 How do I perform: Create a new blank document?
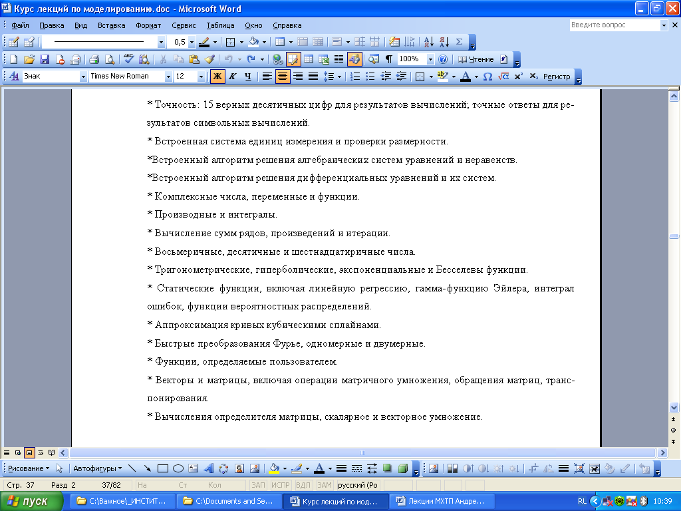(x=13, y=59)
